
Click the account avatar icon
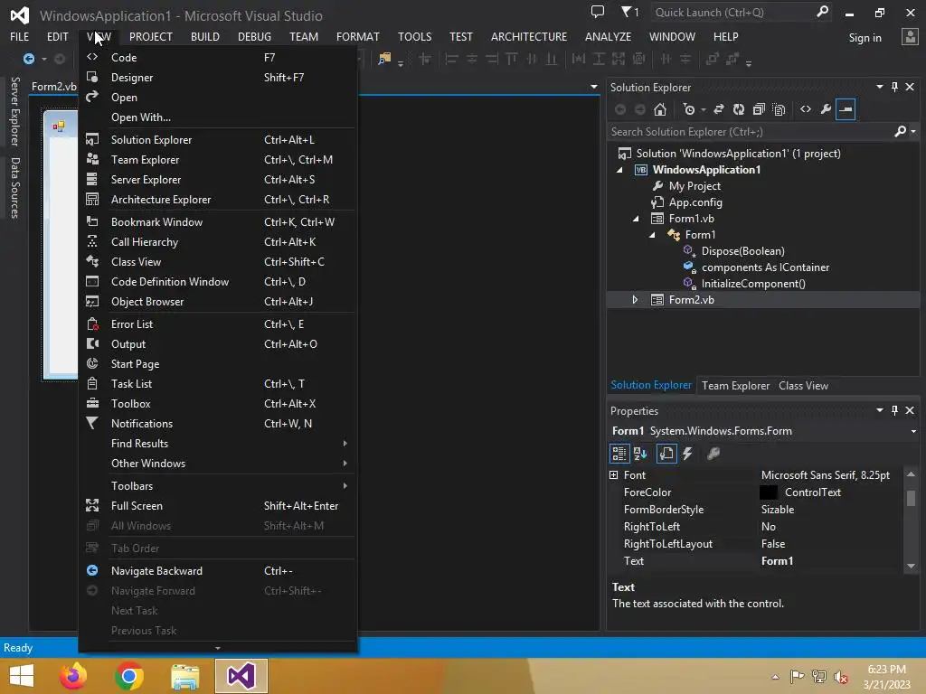[x=910, y=37]
